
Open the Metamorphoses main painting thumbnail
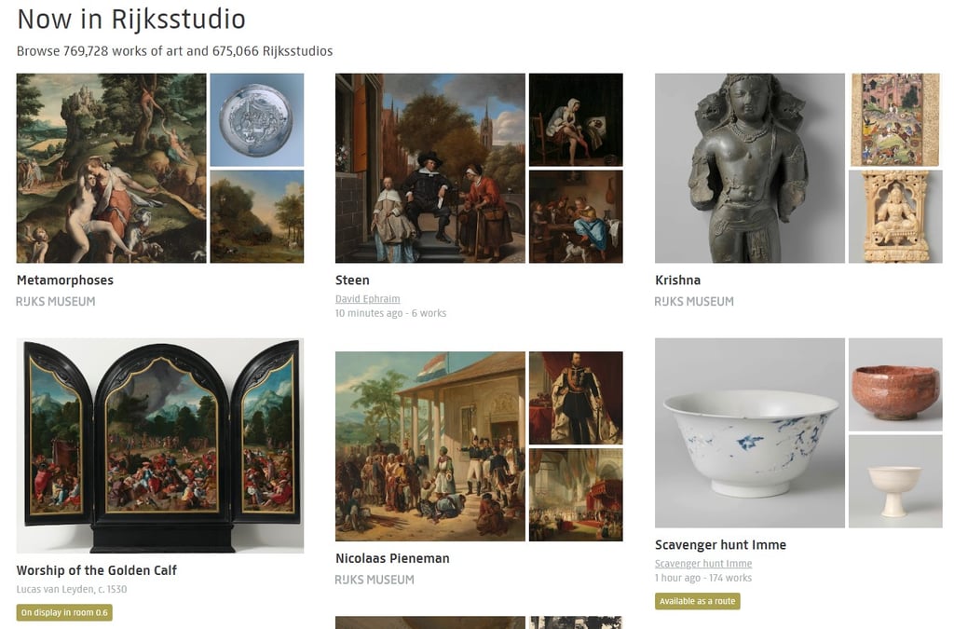coord(112,169)
